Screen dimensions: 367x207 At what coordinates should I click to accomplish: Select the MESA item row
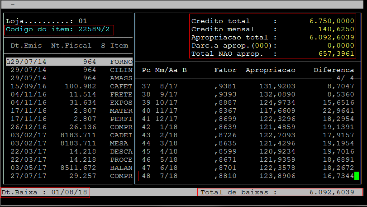69,143
